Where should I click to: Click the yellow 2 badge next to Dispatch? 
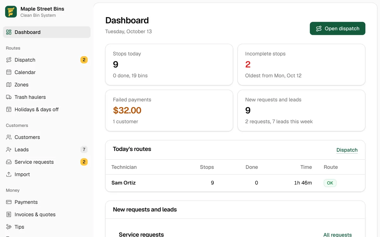coord(84,60)
